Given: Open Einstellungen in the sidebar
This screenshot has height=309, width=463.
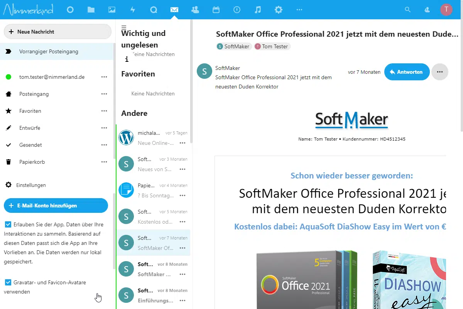Looking at the screenshot, I should tap(31, 185).
